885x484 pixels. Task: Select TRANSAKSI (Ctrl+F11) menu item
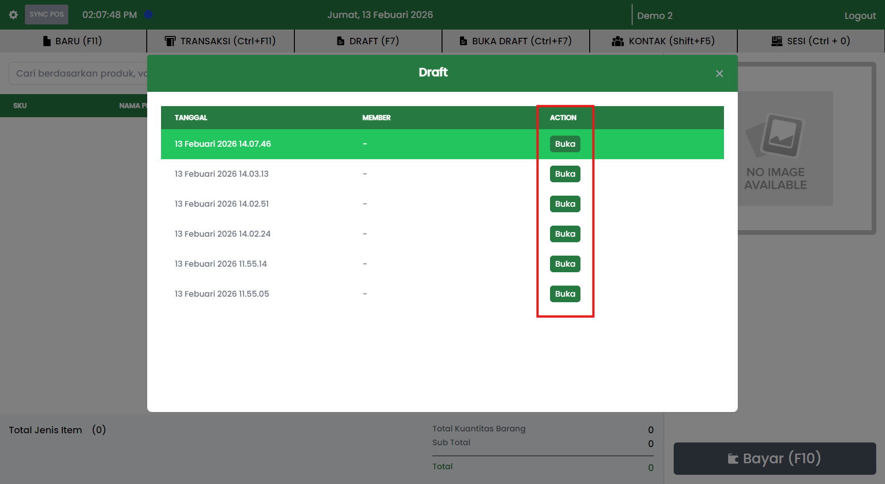(x=220, y=41)
